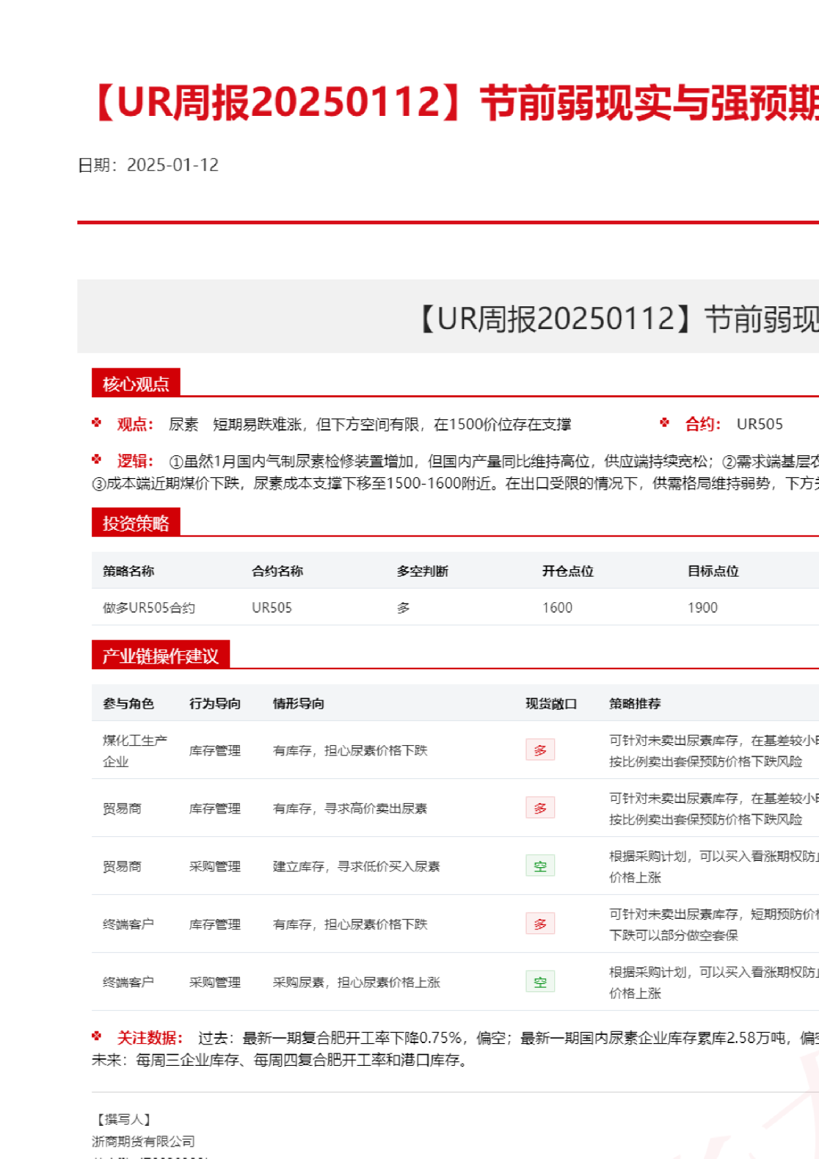Click the 策略名称 column header

[128, 571]
